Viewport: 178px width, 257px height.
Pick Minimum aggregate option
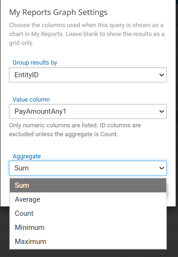[x=88, y=228]
